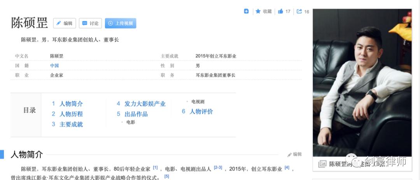The width and height of the screenshot is (420, 180).
Task: Open citation reference [2-3]
Action: (218, 168)
